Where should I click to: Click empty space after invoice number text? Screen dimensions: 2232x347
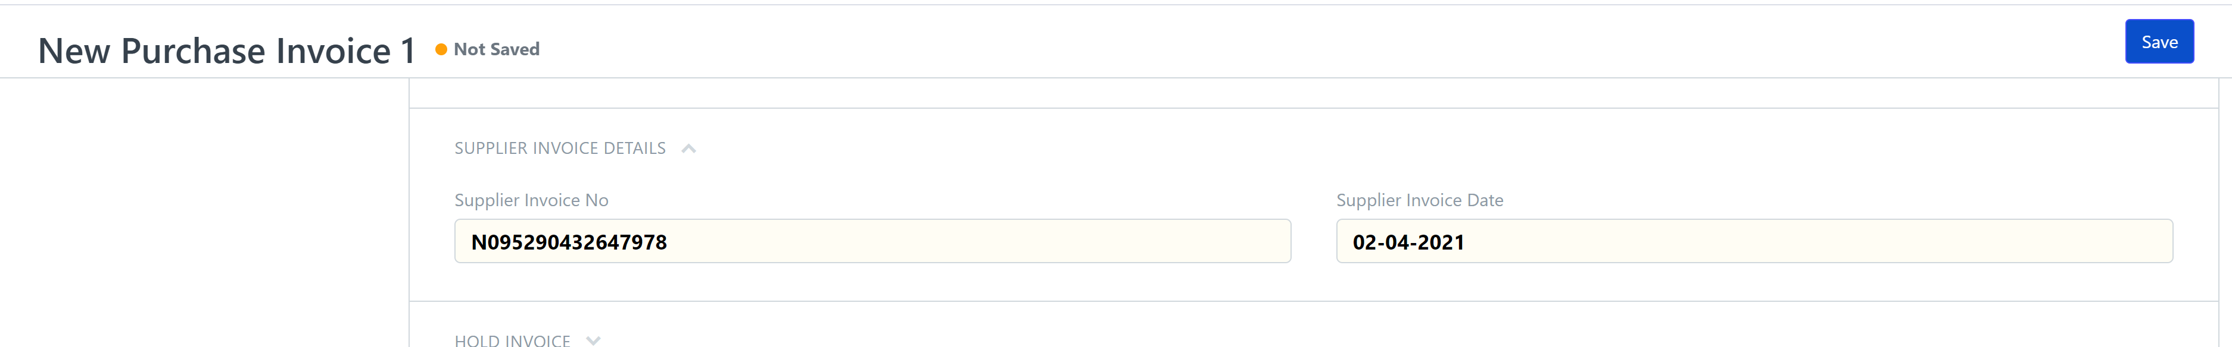tap(979, 241)
